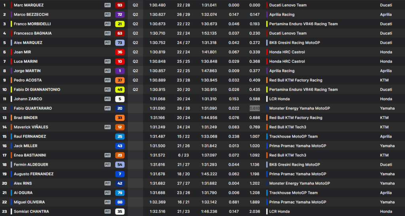405x216 pixels.
Task: Click Prima Pramac Yamaha MotoGP in Jack MILLER row
Action: [297, 145]
